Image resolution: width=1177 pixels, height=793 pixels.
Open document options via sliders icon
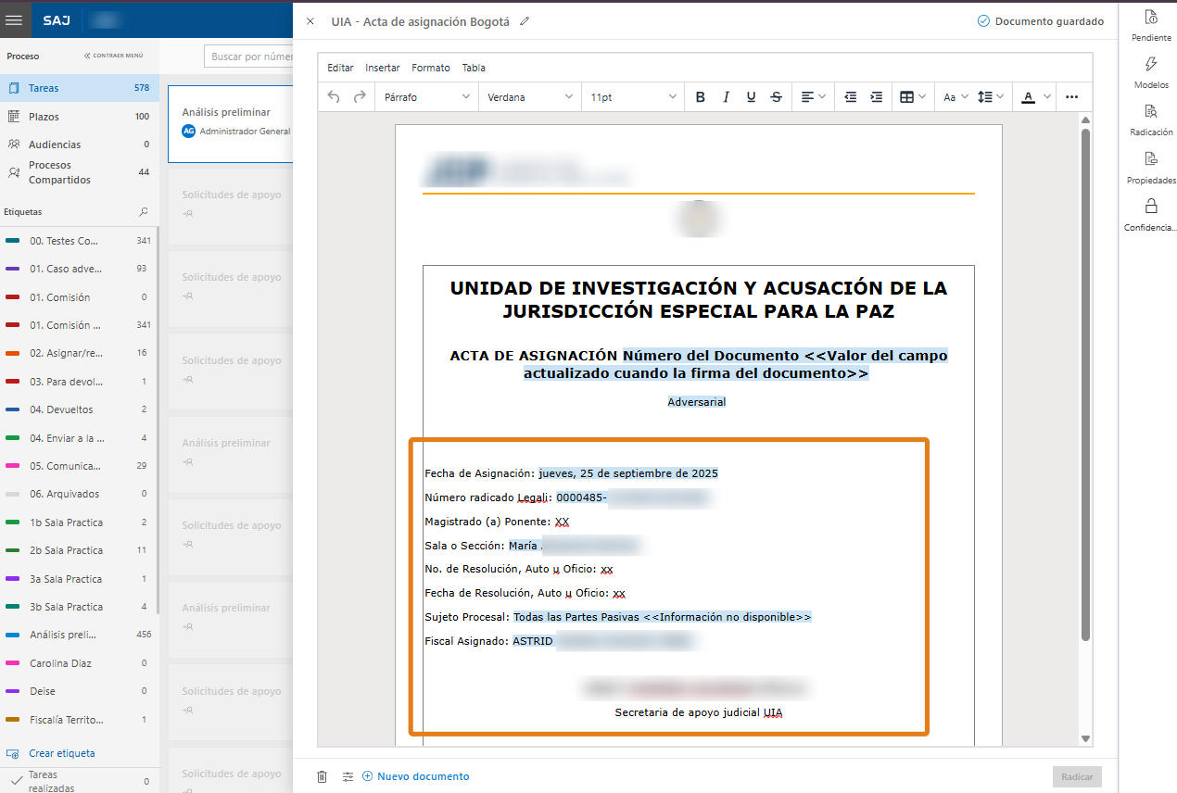coord(348,776)
